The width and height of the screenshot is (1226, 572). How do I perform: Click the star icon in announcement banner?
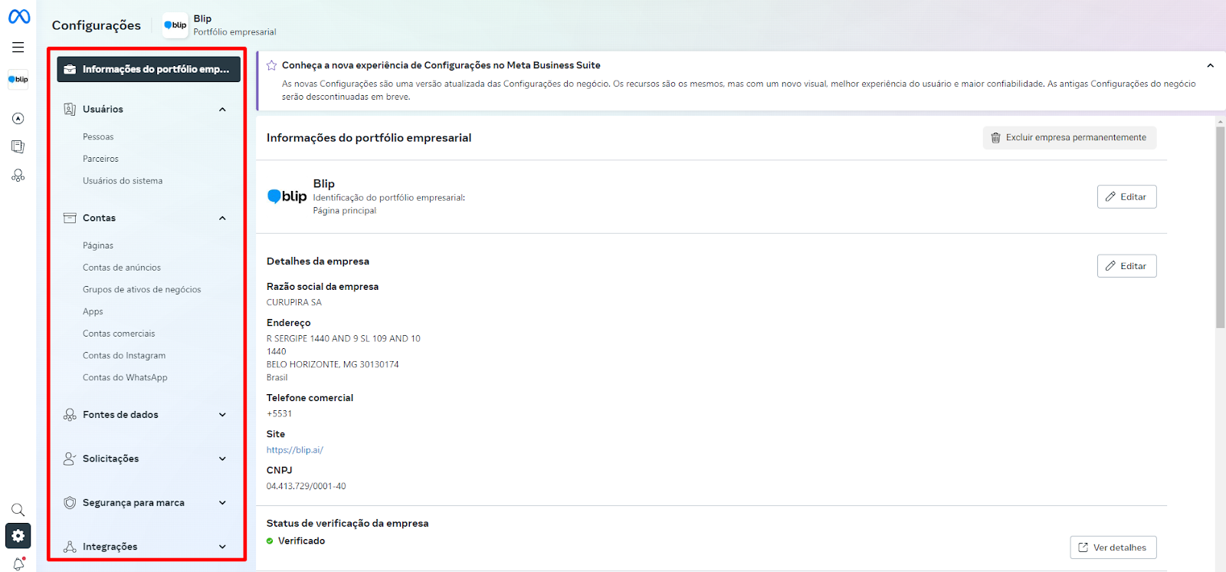tap(271, 66)
